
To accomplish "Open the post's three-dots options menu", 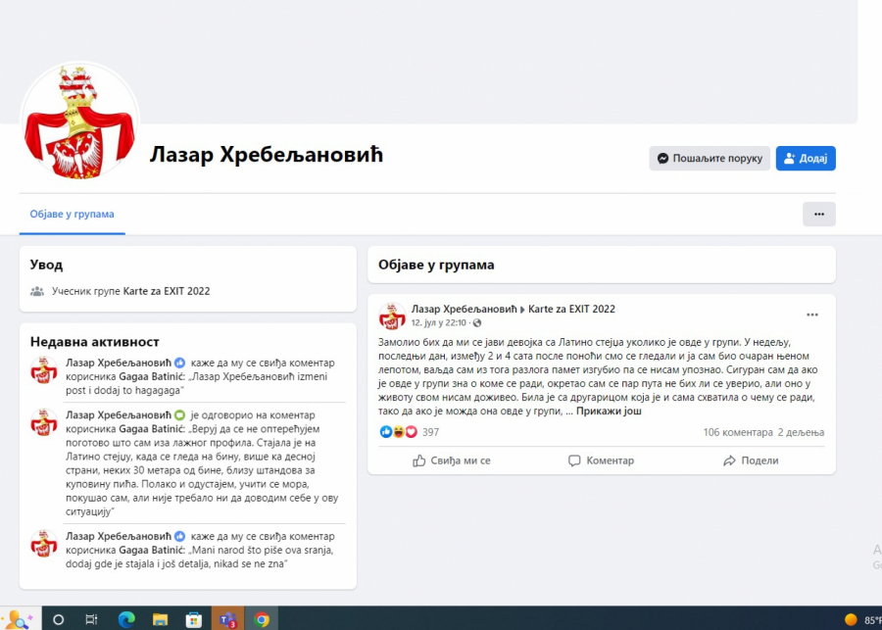I will click(811, 315).
